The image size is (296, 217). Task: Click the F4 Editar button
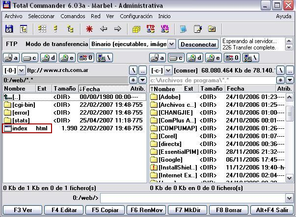[x=64, y=210]
